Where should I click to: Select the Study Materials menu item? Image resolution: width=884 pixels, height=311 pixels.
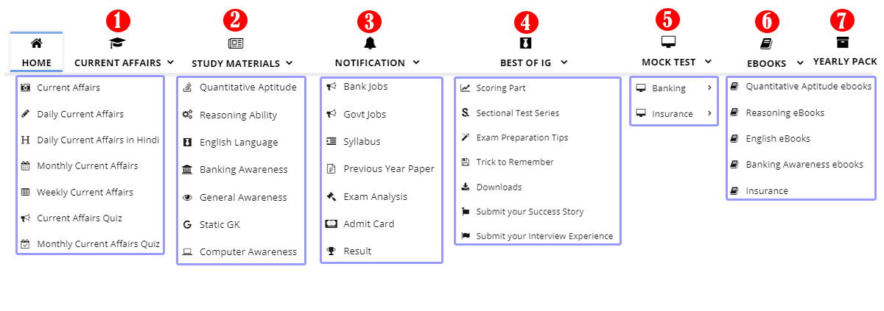tap(235, 63)
